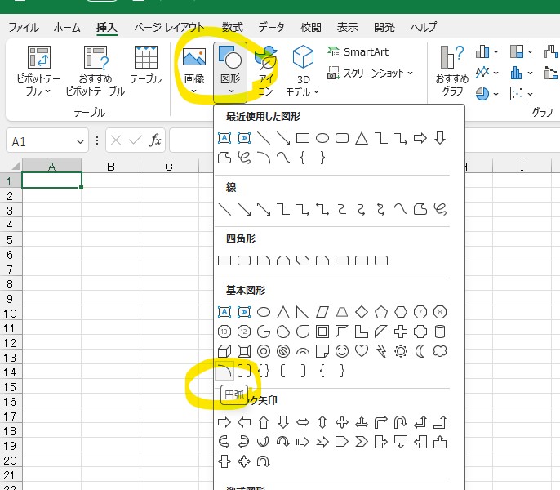Select the up-down double block arrow
The image size is (560, 490).
click(x=322, y=422)
